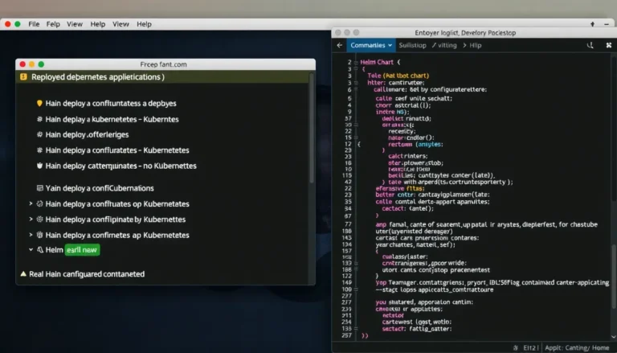Click the code editor vertical scrollbar
The image size is (617, 353).
click(614, 276)
